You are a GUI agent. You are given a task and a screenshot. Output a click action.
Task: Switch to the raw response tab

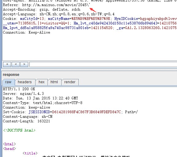(8, 82)
